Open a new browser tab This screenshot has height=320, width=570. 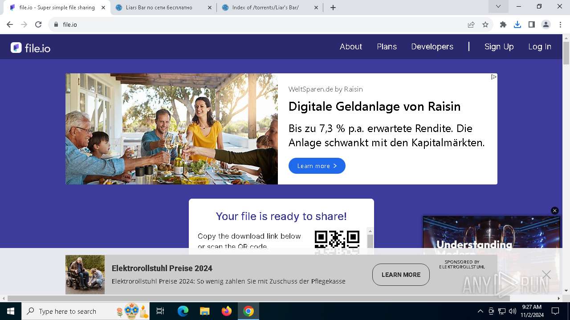click(333, 8)
